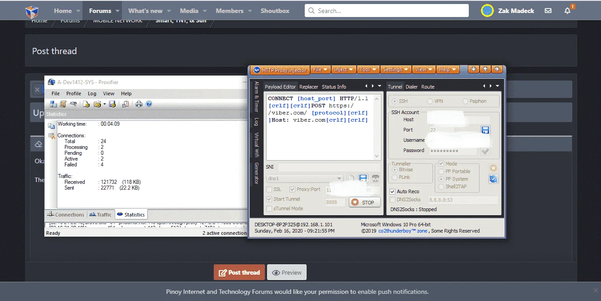Click the new payload page icon beside dns1
601x301 pixels.
click(351, 178)
